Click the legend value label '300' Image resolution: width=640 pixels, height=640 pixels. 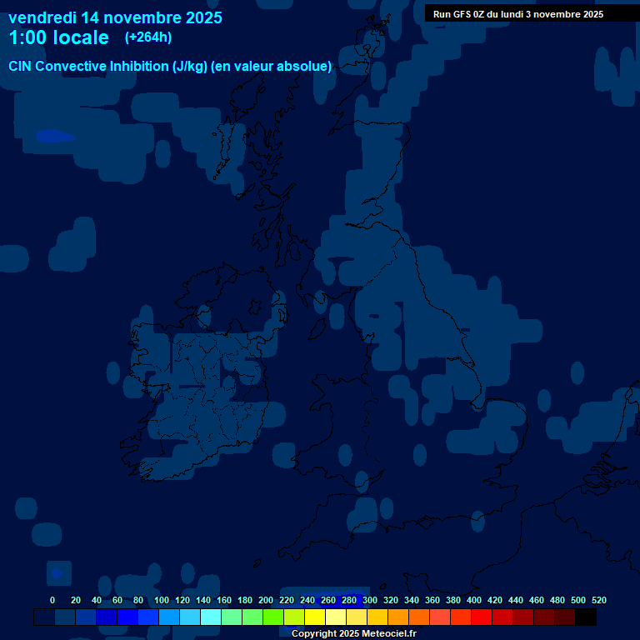(370, 600)
